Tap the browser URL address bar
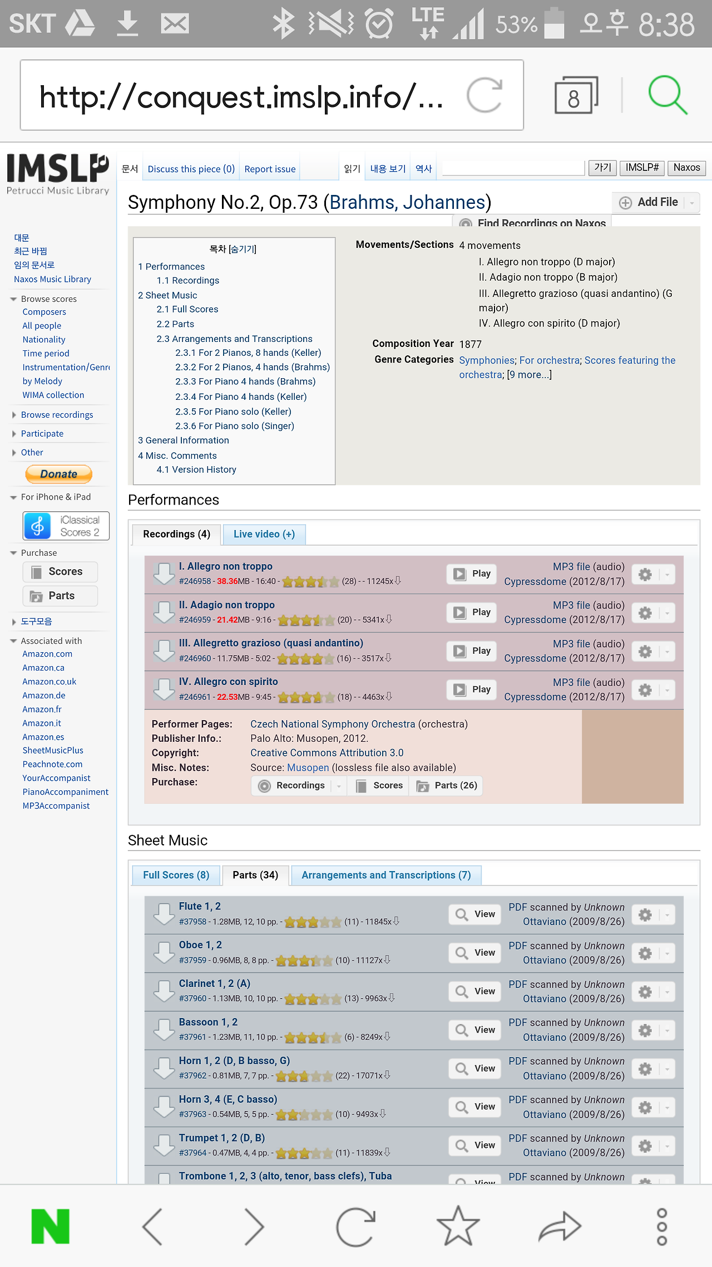712x1267 pixels. (x=272, y=95)
